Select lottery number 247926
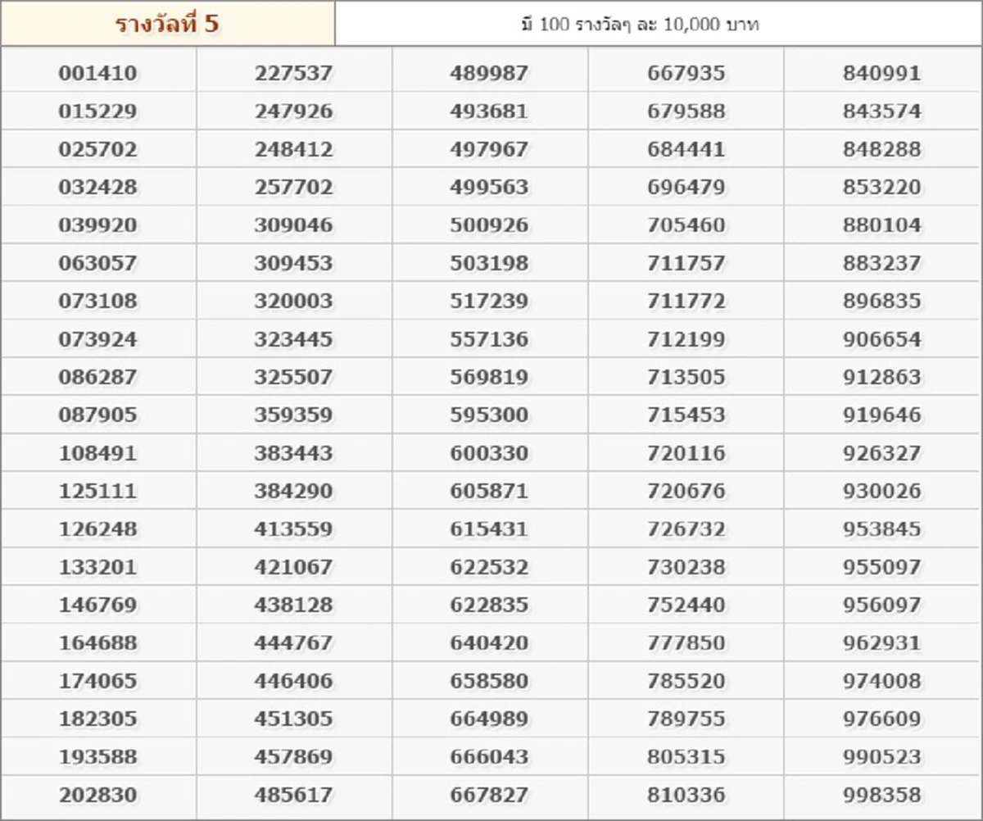This screenshot has height=821, width=983. (x=294, y=111)
